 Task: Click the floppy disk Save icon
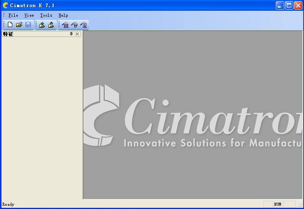click(28, 25)
